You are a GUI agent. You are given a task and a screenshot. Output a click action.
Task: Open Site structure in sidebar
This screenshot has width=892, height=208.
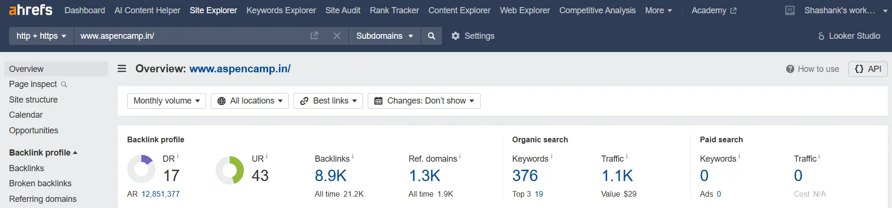tap(33, 100)
